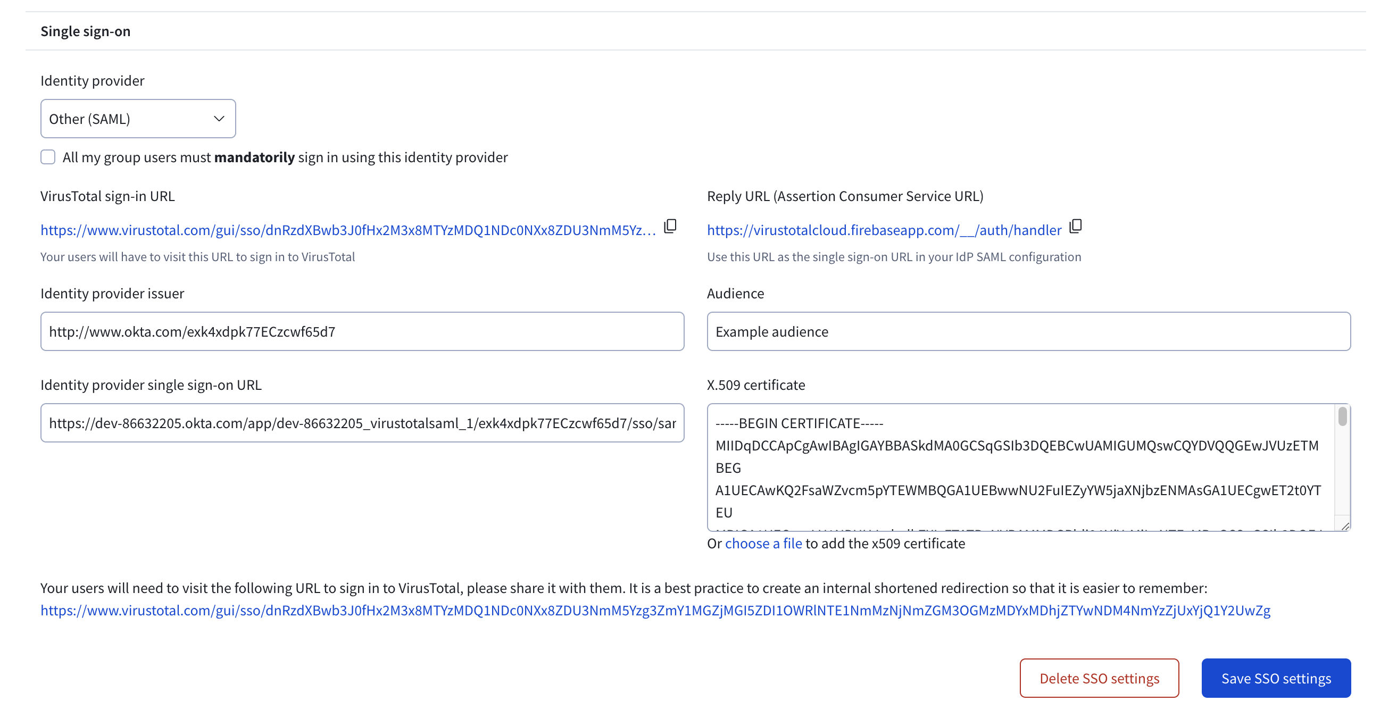Open the full SSO URL at the bottom

pos(655,611)
